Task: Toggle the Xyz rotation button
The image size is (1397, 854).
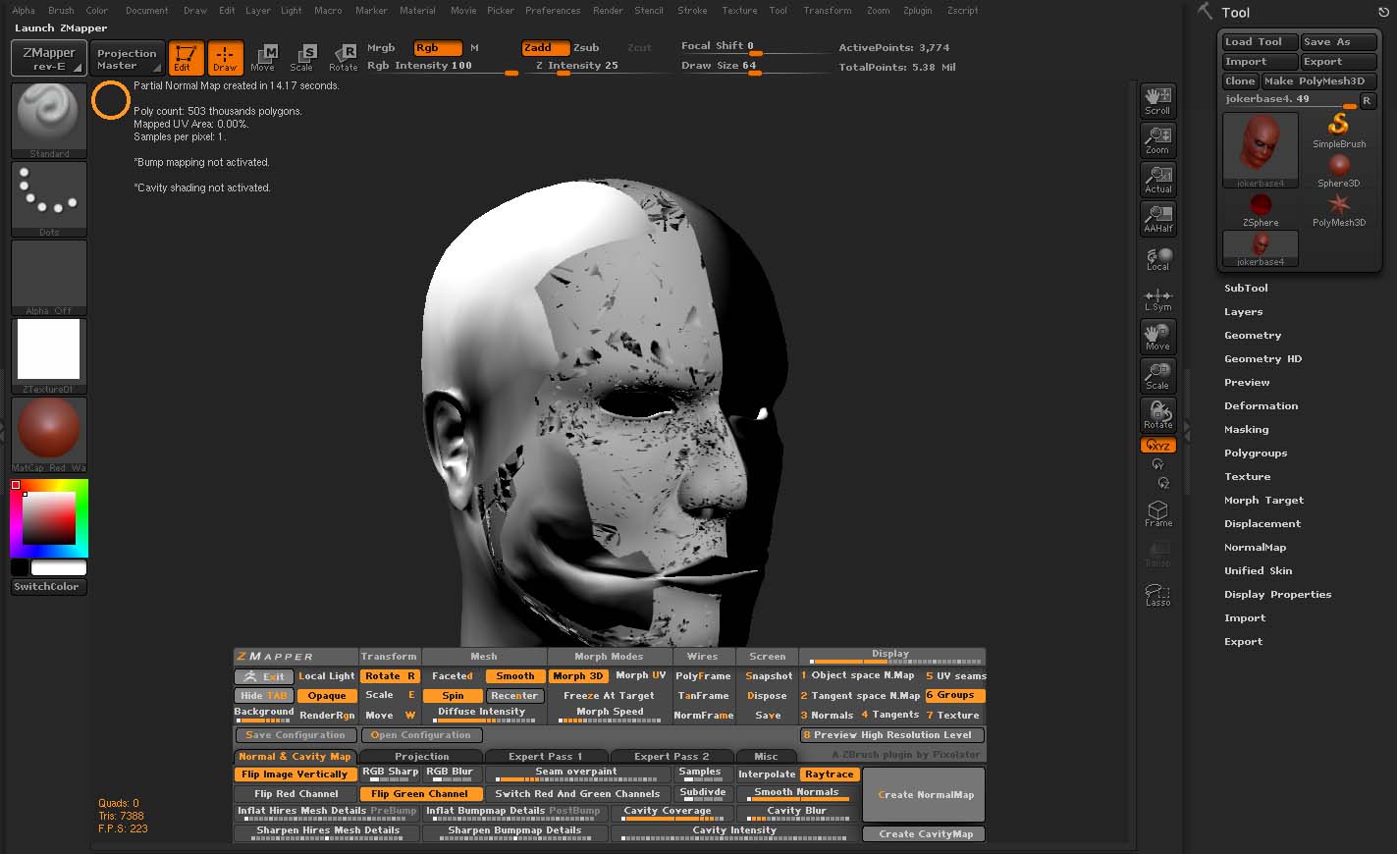Action: 1157,446
